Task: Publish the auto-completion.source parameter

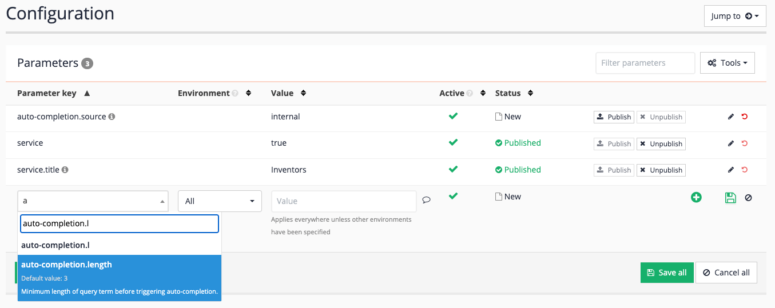Action: (x=614, y=117)
